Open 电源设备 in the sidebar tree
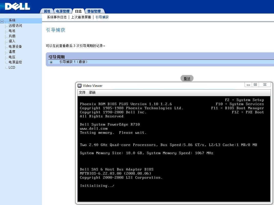 click(x=15, y=46)
